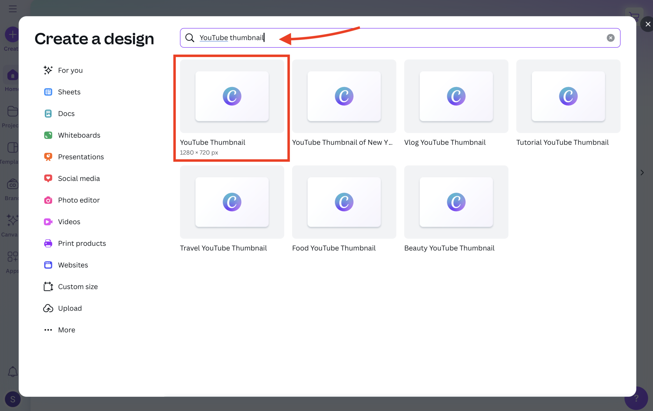Open the Social media category
This screenshot has width=653, height=411.
[x=79, y=178]
